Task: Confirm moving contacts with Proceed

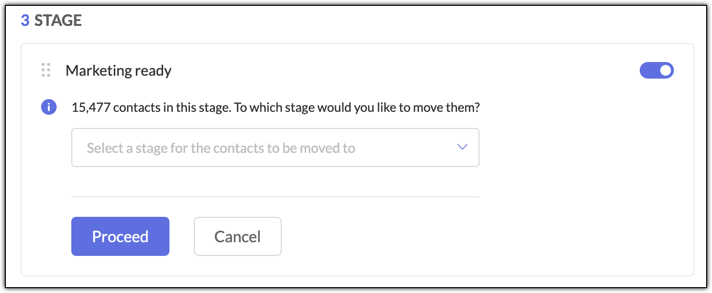Action: click(120, 236)
